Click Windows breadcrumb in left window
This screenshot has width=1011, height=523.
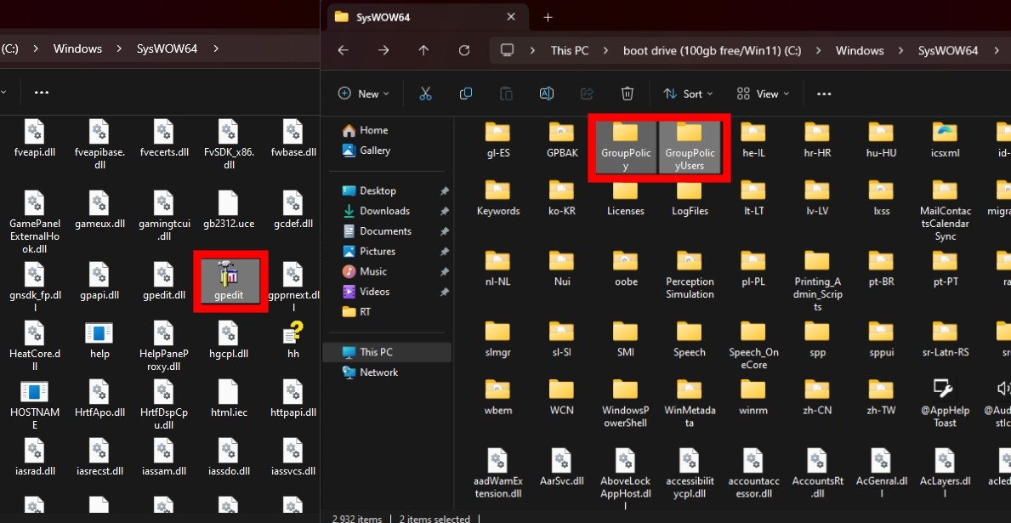click(x=77, y=48)
